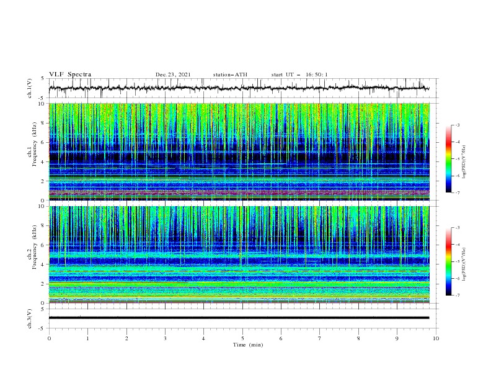
Task: Click the upper PSD color scale bar
Action: tap(448, 159)
